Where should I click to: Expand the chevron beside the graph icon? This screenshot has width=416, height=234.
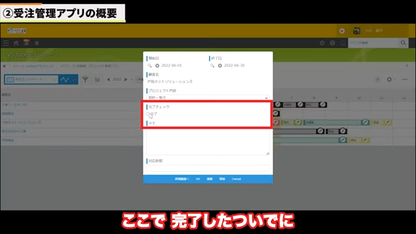click(74, 79)
